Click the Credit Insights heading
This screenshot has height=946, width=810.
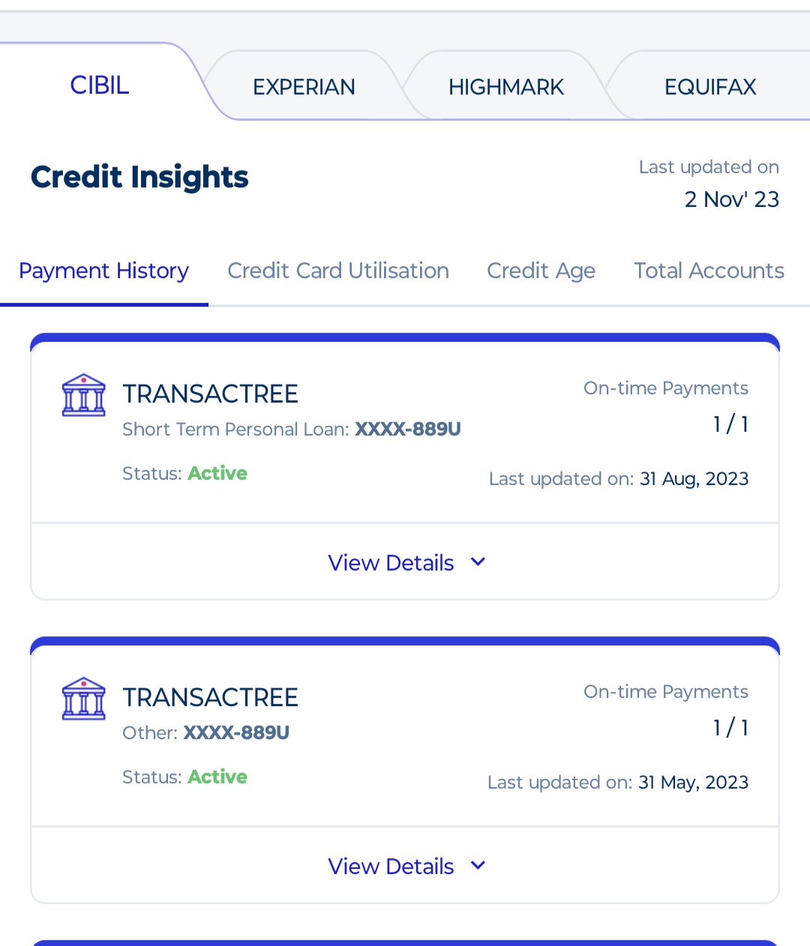pyautogui.click(x=139, y=178)
